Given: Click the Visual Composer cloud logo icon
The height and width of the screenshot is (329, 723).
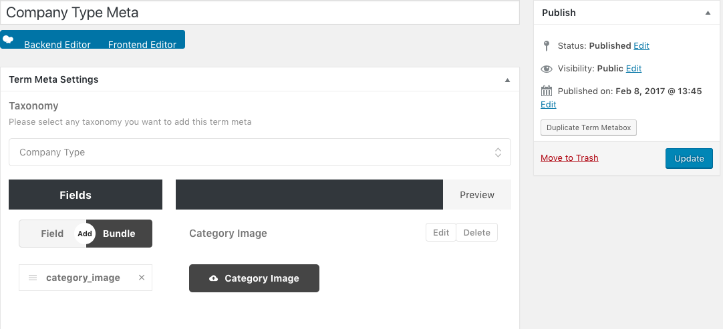Looking at the screenshot, I should [9, 39].
